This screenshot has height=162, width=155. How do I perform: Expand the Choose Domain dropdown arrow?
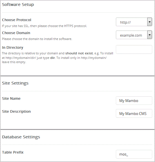pos(150,35)
